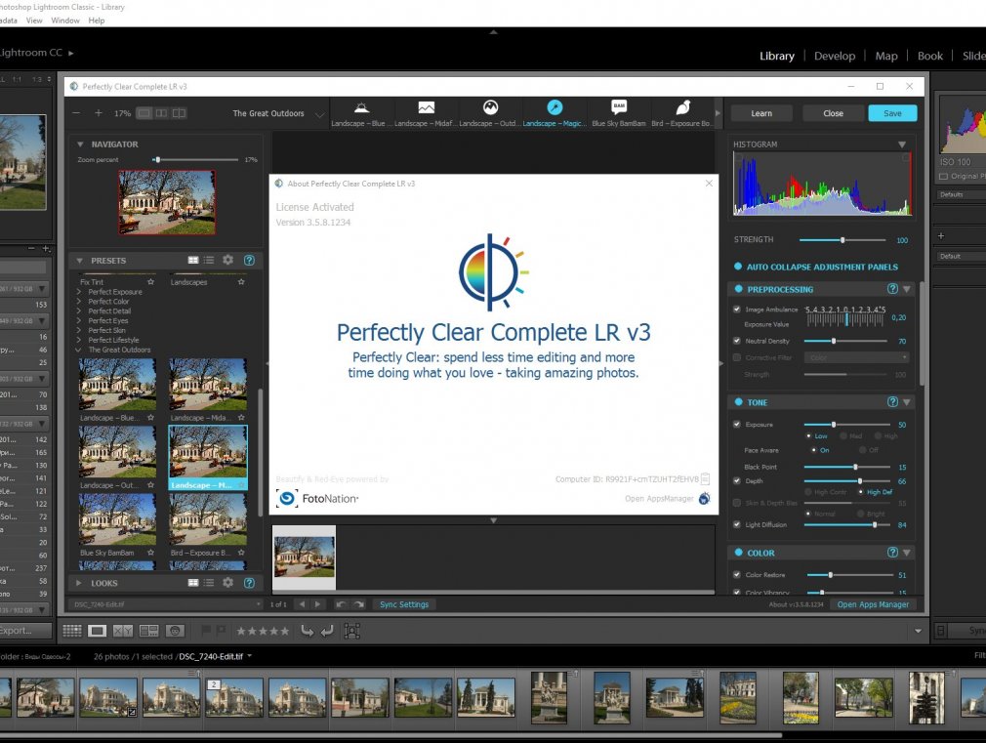The width and height of the screenshot is (986, 743).
Task: Choose the Landscape – Magic preset icon
Action: (555, 107)
